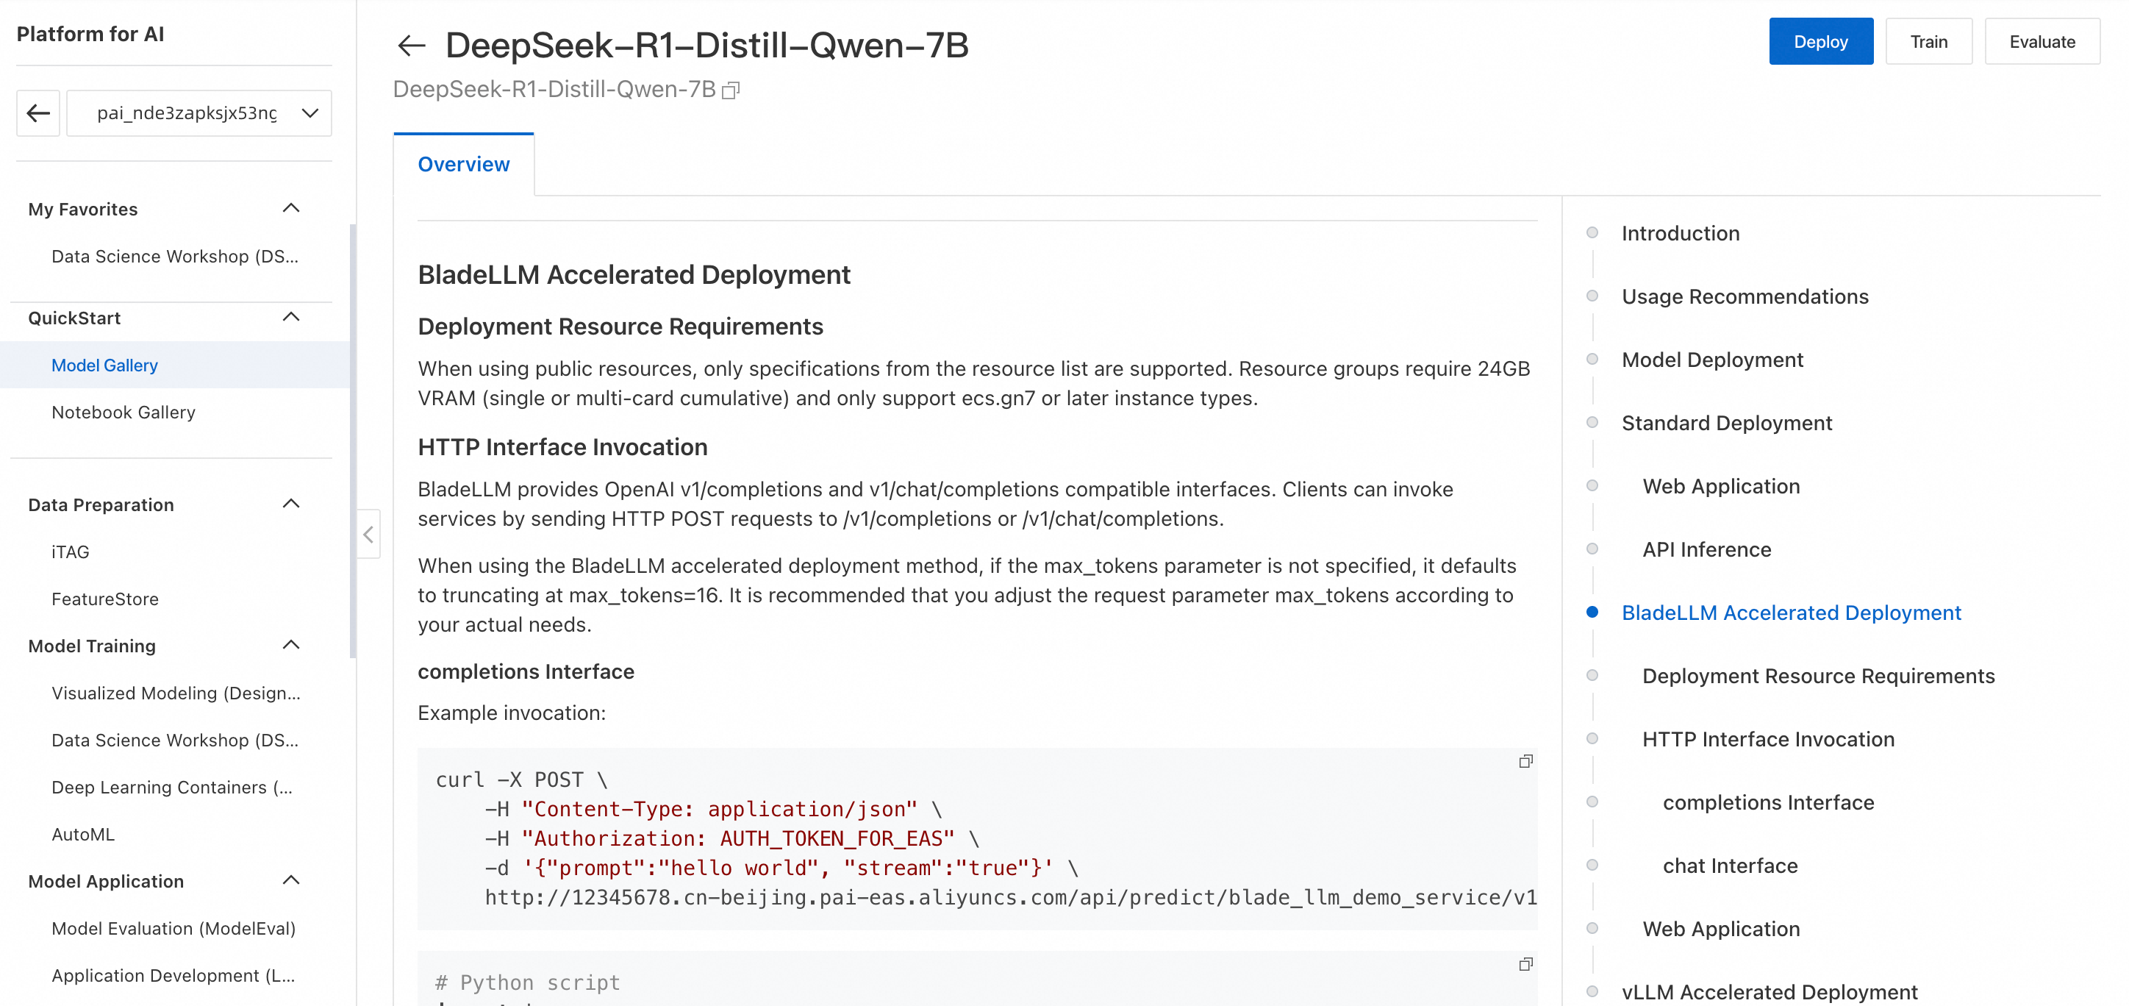
Task: Open Data Science Workshop under My Favorites
Action: 174,256
